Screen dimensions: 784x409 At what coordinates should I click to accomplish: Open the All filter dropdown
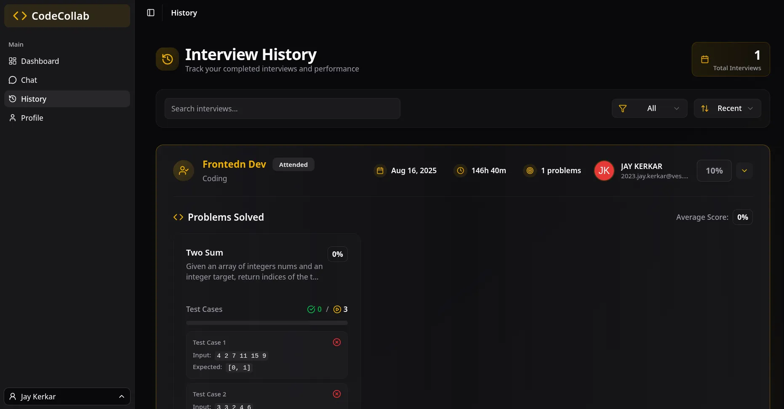pyautogui.click(x=649, y=108)
